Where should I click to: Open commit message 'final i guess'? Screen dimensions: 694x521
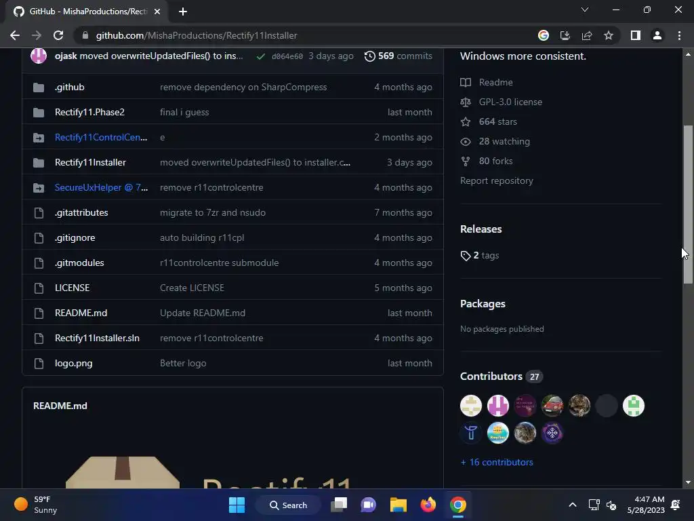tap(184, 112)
